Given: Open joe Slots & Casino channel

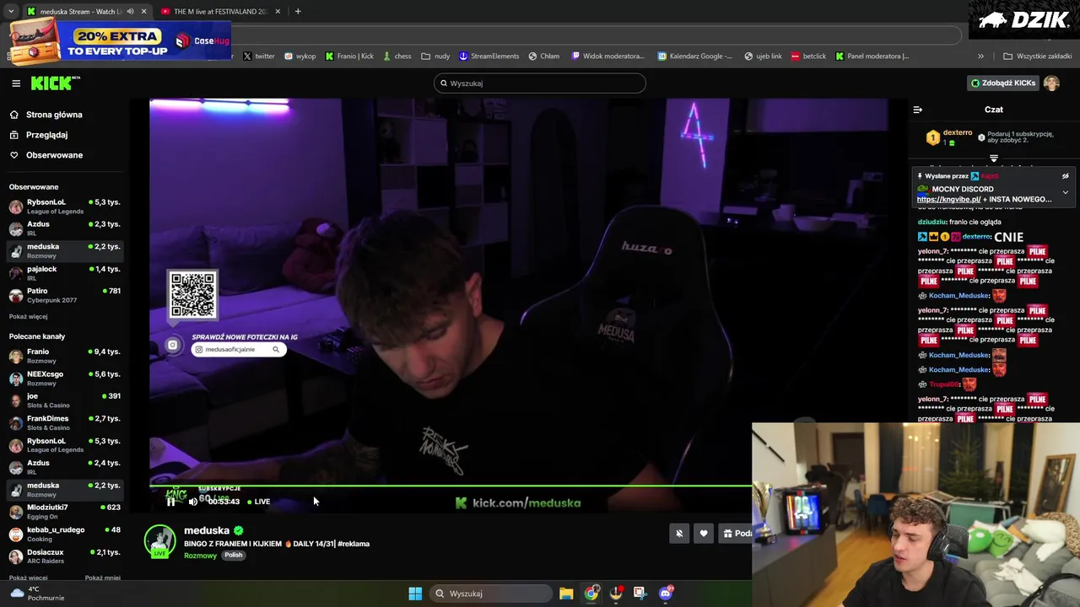Looking at the screenshot, I should (x=64, y=400).
